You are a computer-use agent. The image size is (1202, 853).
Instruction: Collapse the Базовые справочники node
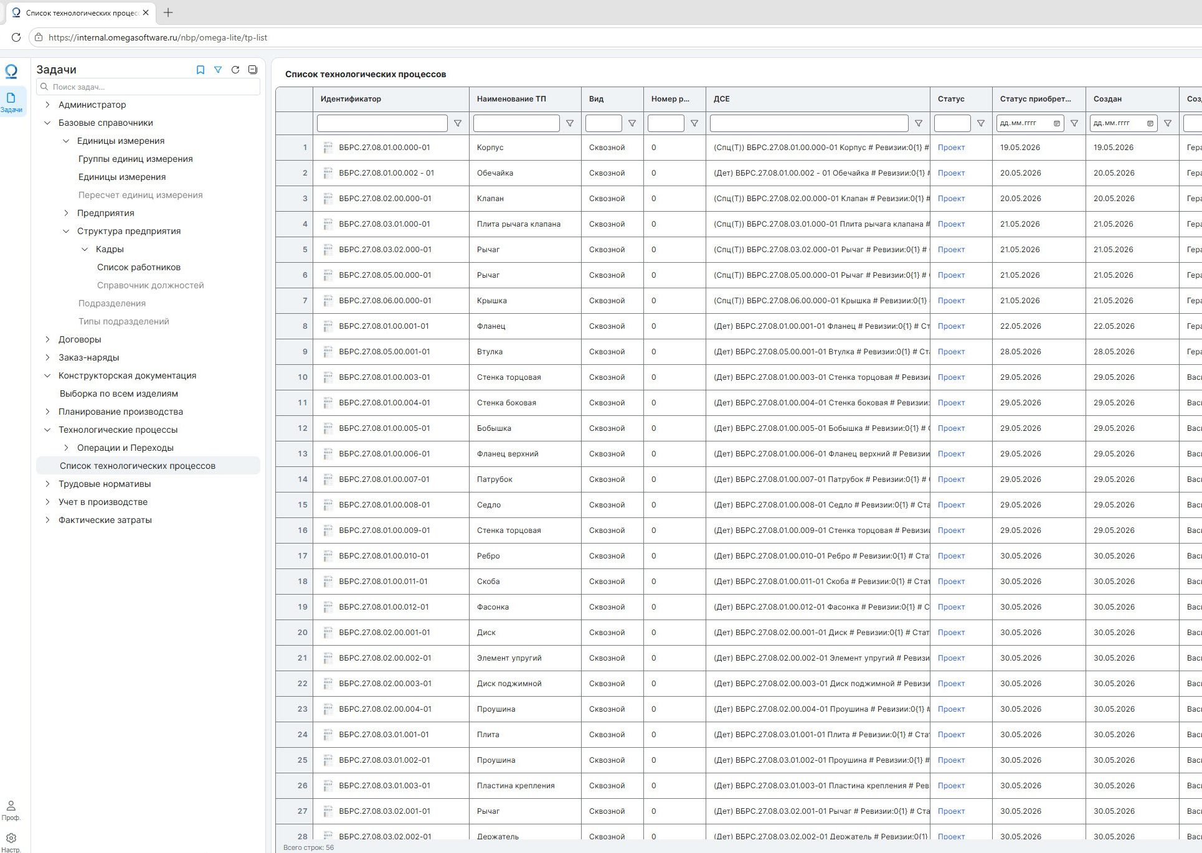pyautogui.click(x=47, y=123)
